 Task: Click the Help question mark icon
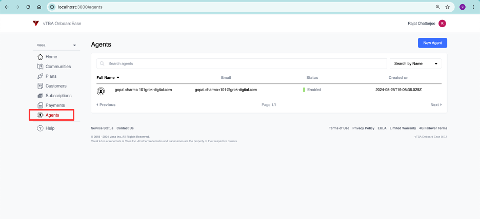tap(40, 128)
